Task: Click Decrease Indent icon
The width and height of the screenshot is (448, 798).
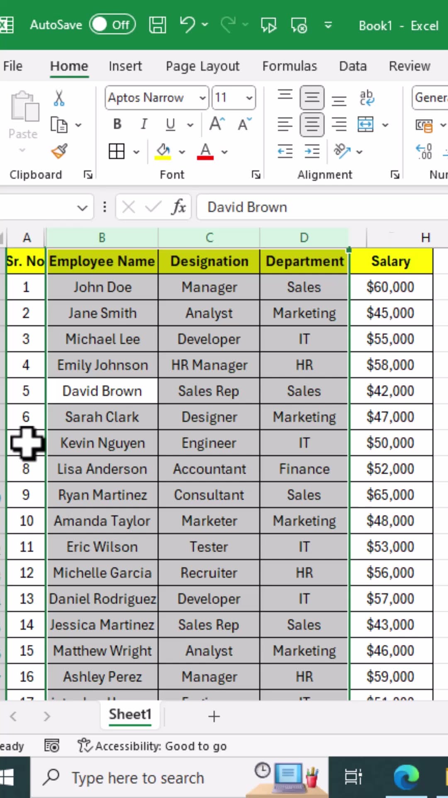Action: 285,151
